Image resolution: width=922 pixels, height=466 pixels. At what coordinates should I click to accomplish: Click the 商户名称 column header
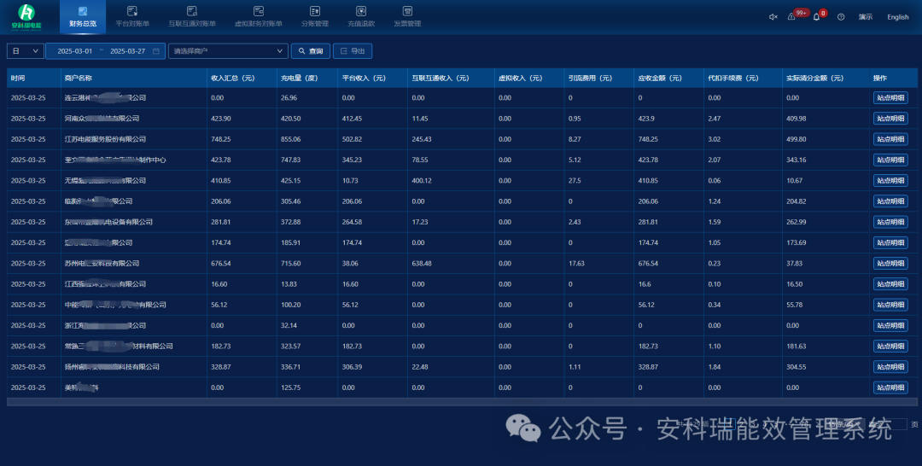pyautogui.click(x=133, y=78)
